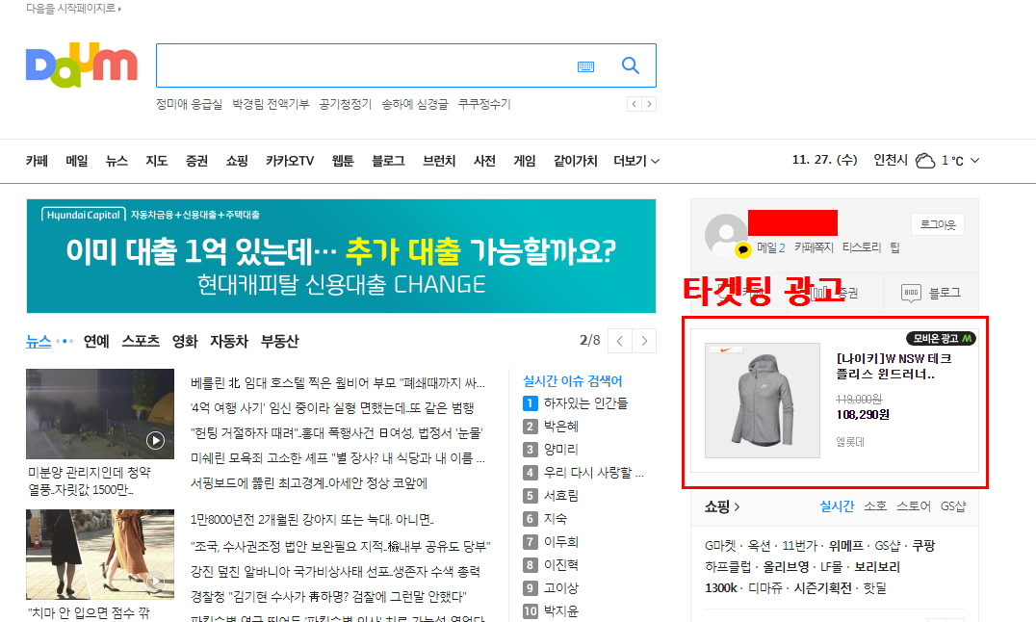Open trending keyword 하자있는 인간들
This screenshot has height=622, width=1036.
[585, 403]
